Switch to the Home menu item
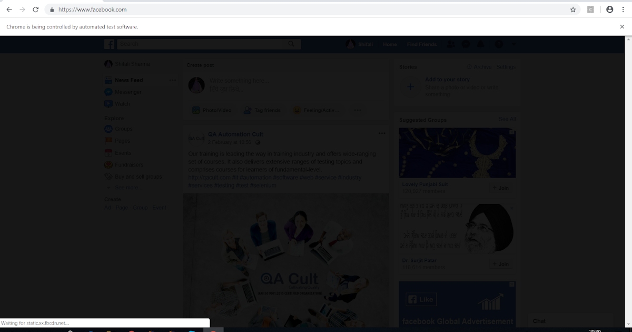 (390, 44)
